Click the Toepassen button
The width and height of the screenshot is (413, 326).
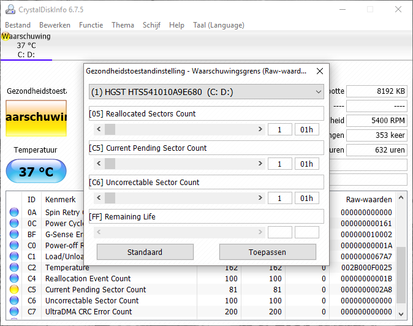pos(268,252)
